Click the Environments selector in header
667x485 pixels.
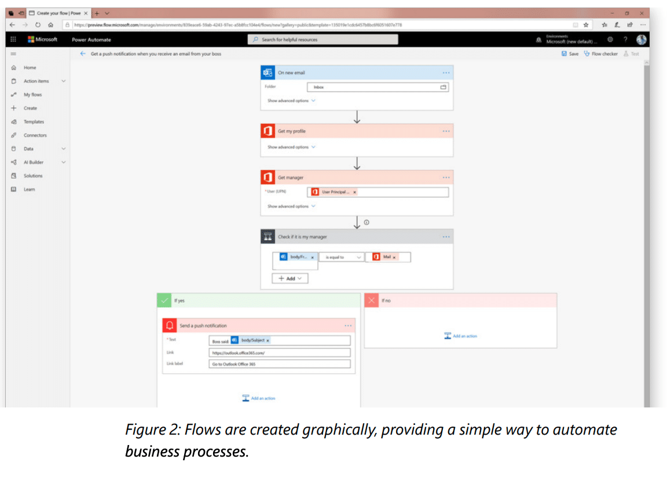(x=571, y=39)
